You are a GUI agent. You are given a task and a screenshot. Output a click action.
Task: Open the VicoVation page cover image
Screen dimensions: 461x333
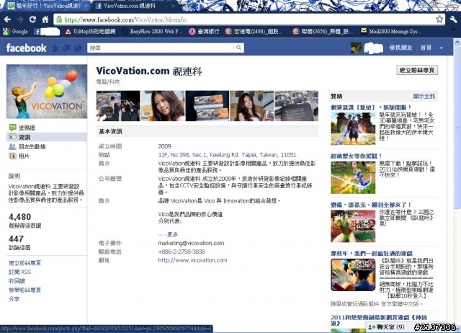[x=47, y=92]
